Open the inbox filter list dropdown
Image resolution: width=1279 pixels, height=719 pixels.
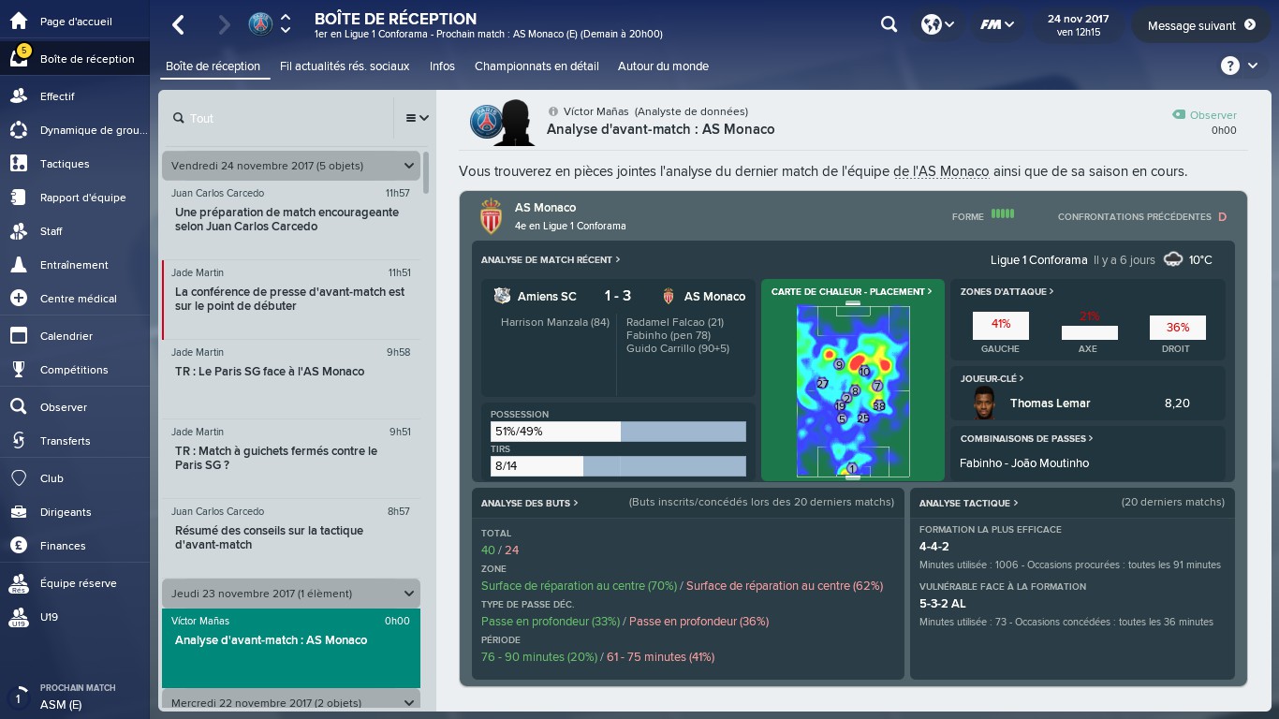pos(417,118)
